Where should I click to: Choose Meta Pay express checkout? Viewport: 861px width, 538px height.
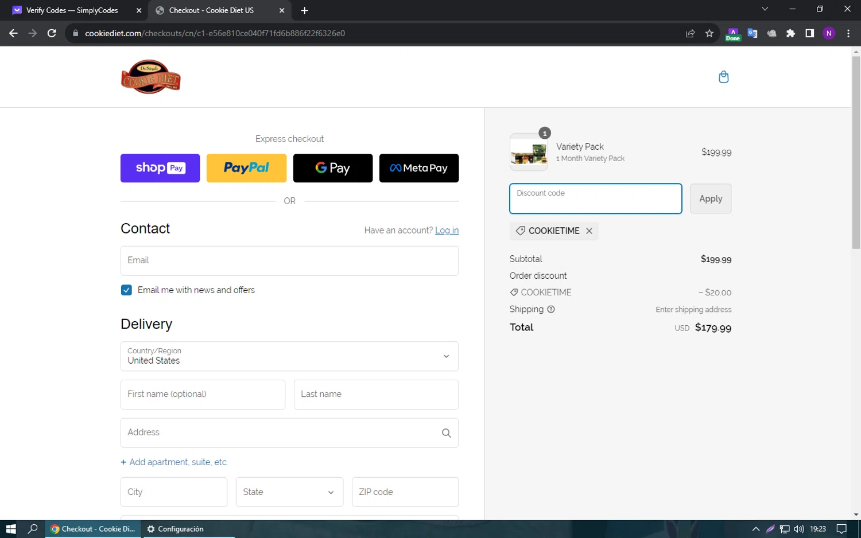point(419,168)
